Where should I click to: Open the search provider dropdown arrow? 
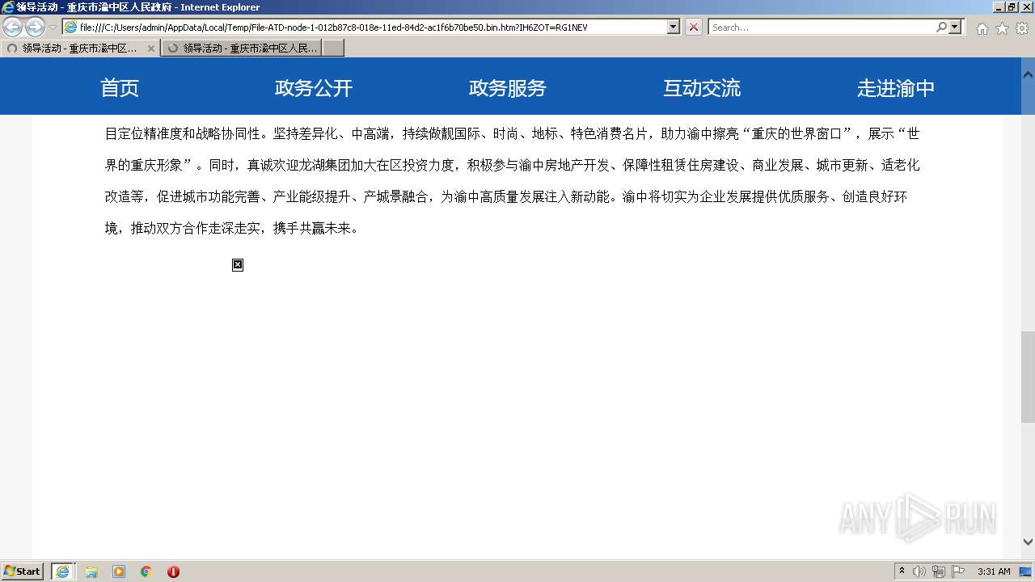(x=956, y=27)
